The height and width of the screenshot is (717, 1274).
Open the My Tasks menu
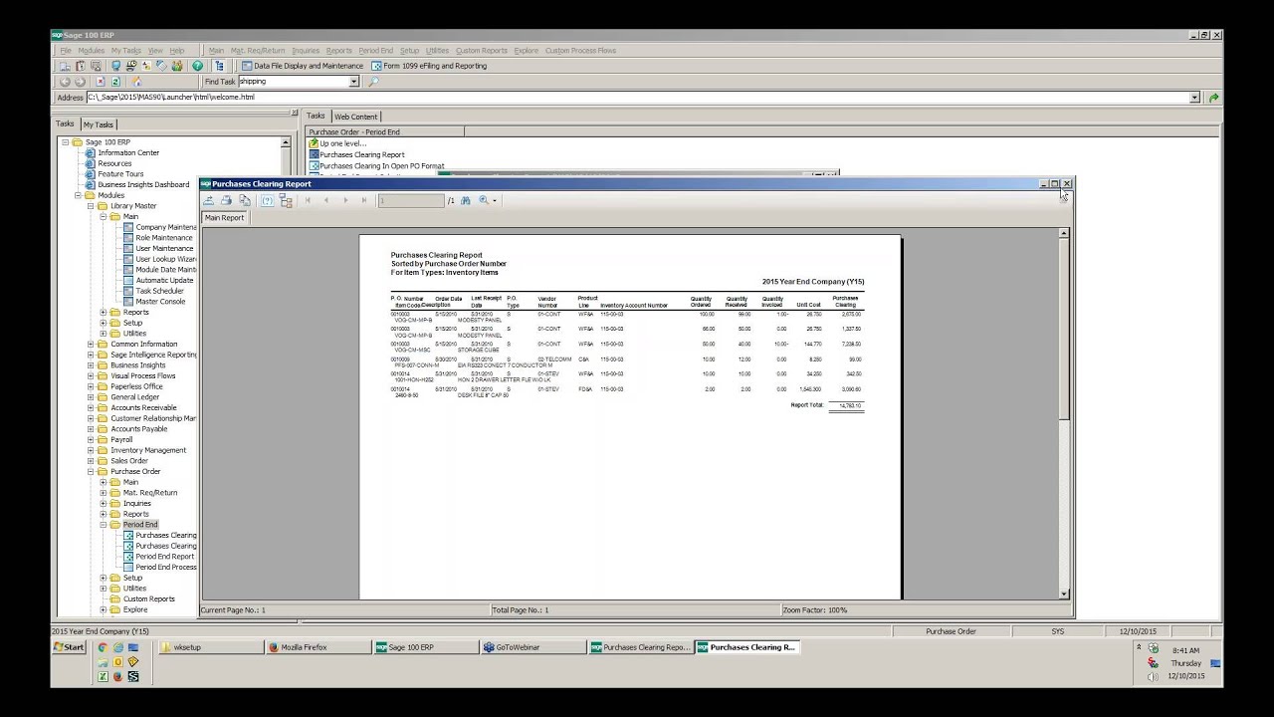pos(126,50)
